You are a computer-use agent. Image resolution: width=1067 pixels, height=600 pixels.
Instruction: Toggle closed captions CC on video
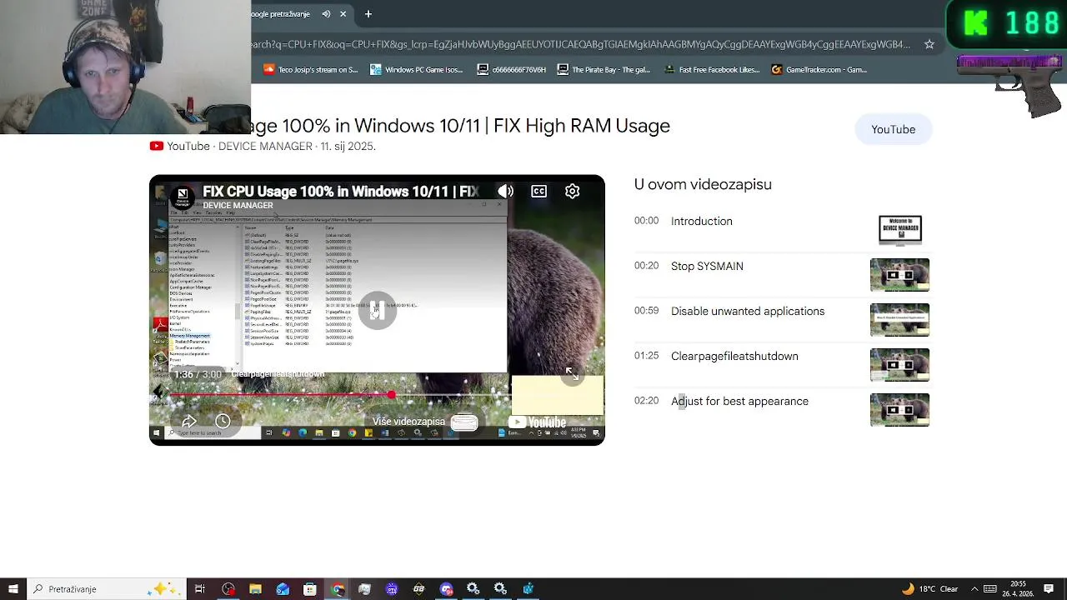click(539, 192)
